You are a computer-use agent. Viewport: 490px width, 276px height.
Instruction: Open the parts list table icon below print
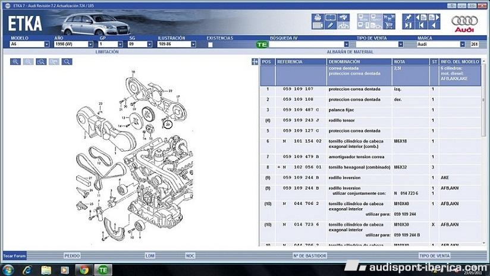(318, 26)
